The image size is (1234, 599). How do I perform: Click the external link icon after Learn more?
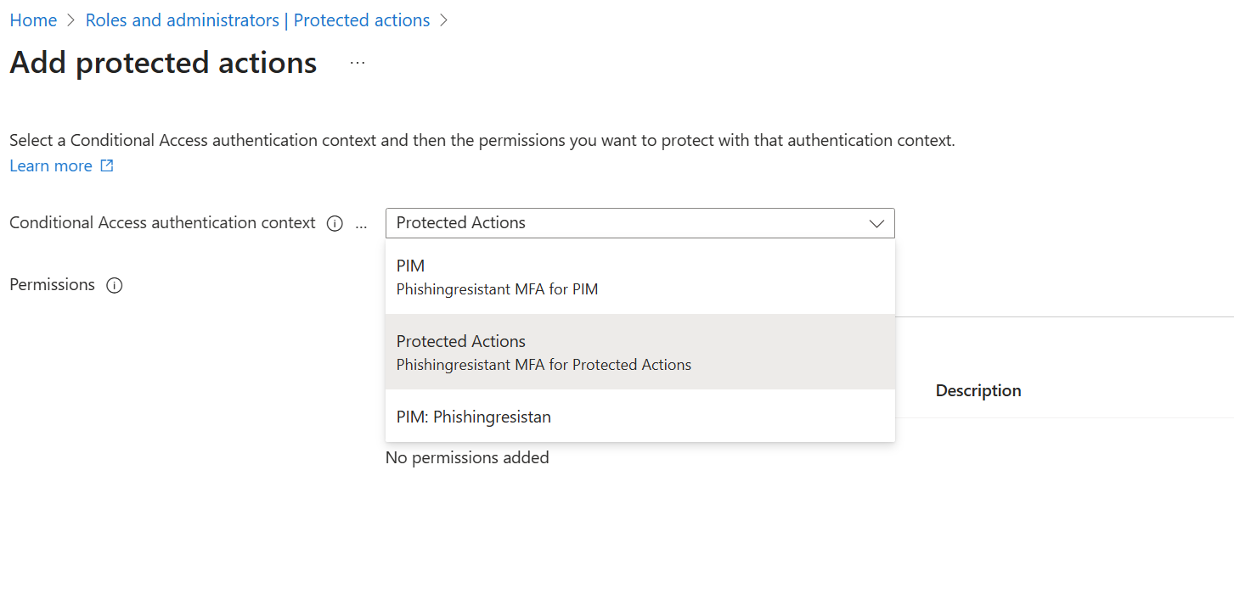coord(107,166)
